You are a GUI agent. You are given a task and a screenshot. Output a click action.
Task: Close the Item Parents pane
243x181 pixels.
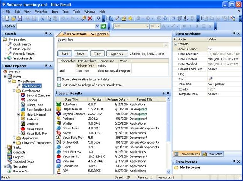(x=239, y=162)
